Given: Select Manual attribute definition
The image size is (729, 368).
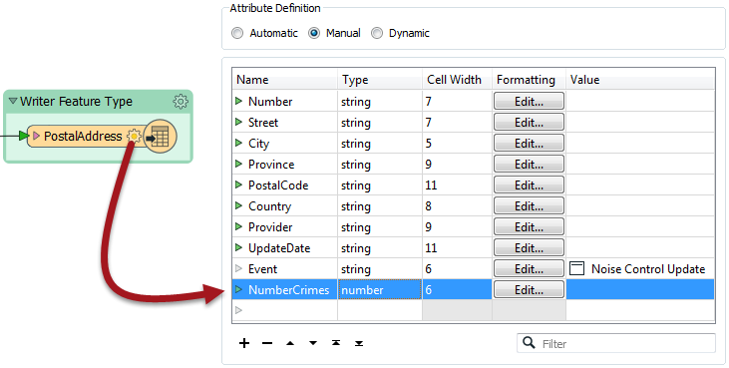Looking at the screenshot, I should pos(314,34).
